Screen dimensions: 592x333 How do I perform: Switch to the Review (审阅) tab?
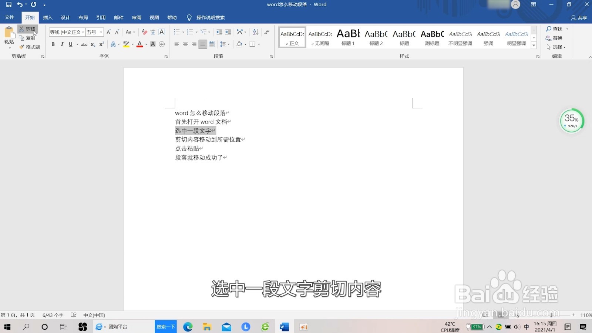[x=137, y=17]
